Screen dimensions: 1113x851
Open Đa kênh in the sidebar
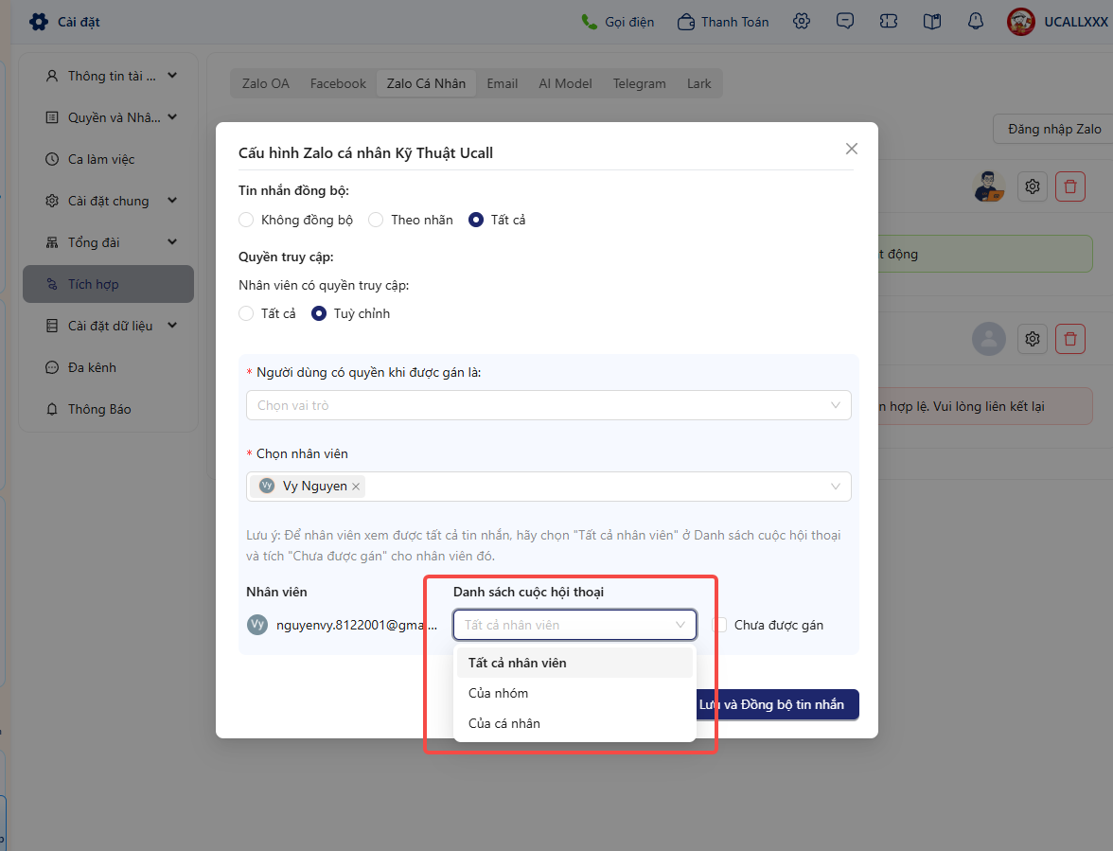108,367
